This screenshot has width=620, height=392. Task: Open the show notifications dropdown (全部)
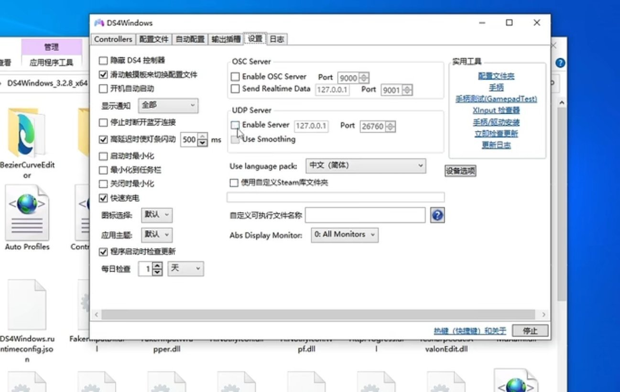[x=168, y=106]
